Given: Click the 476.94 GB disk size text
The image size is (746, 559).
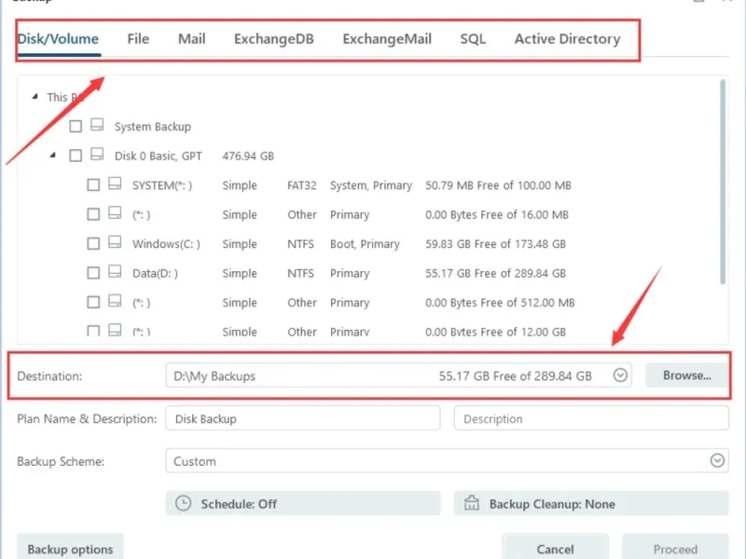Looking at the screenshot, I should [x=248, y=156].
